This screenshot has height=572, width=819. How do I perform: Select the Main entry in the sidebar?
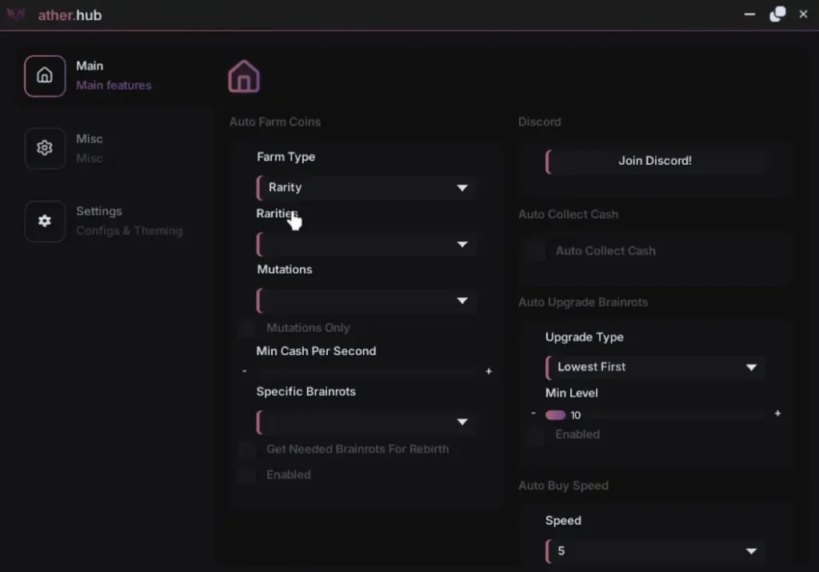(90, 66)
